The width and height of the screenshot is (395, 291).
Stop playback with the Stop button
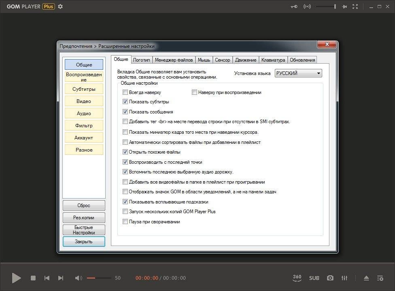[33, 278]
